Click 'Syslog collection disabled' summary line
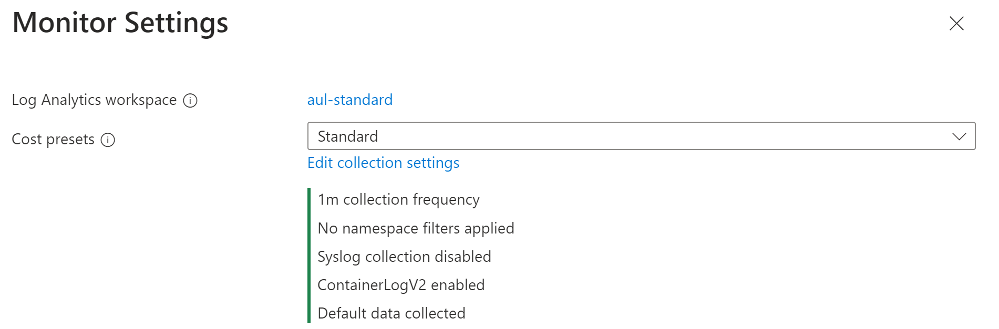This screenshot has width=999, height=329. 404,257
